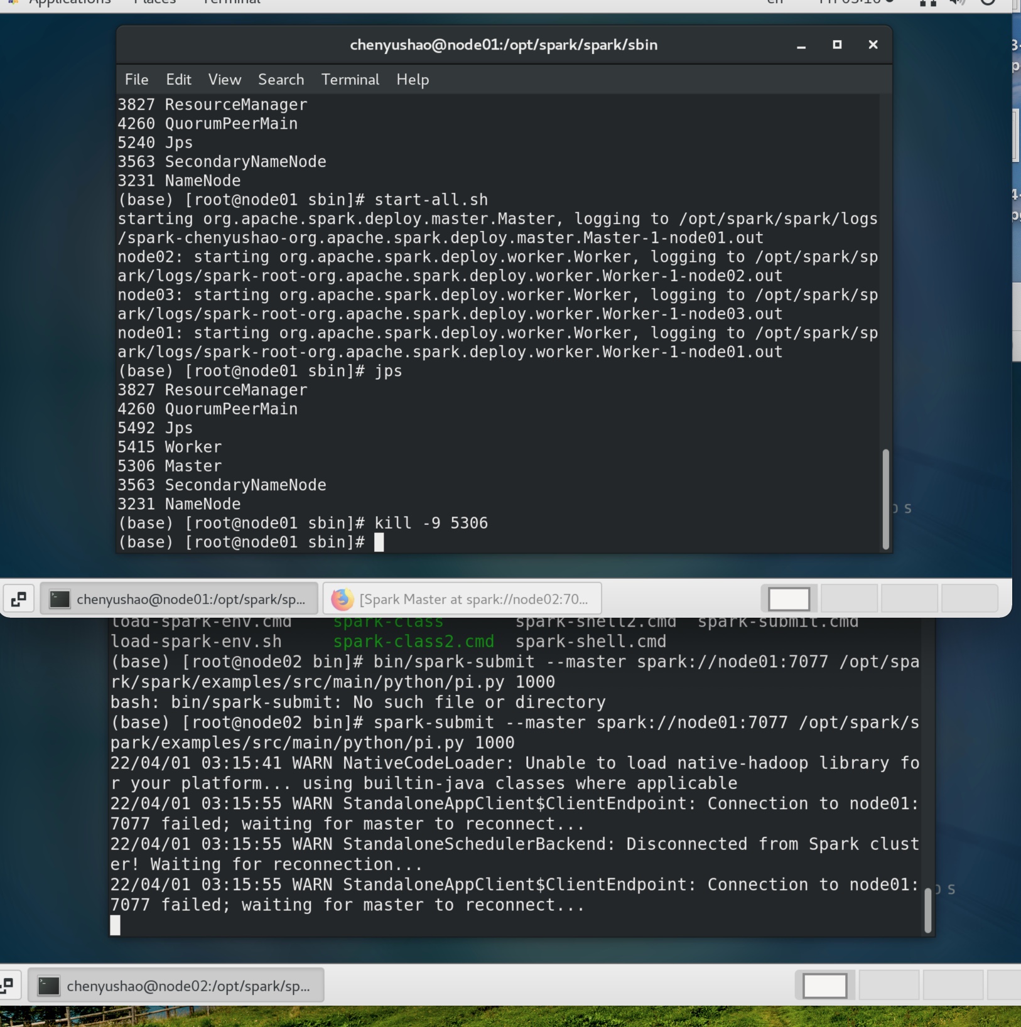This screenshot has width=1021, height=1027.
Task: Open the View menu in node01 terminal
Action: click(224, 80)
